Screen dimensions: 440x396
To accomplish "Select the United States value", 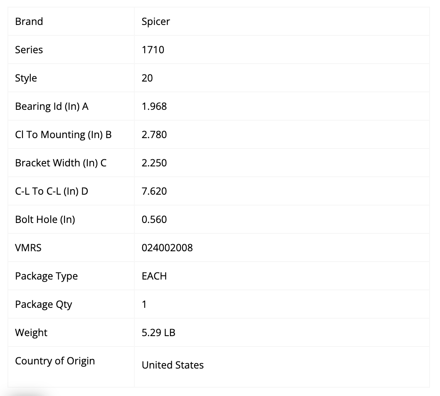I will (173, 365).
